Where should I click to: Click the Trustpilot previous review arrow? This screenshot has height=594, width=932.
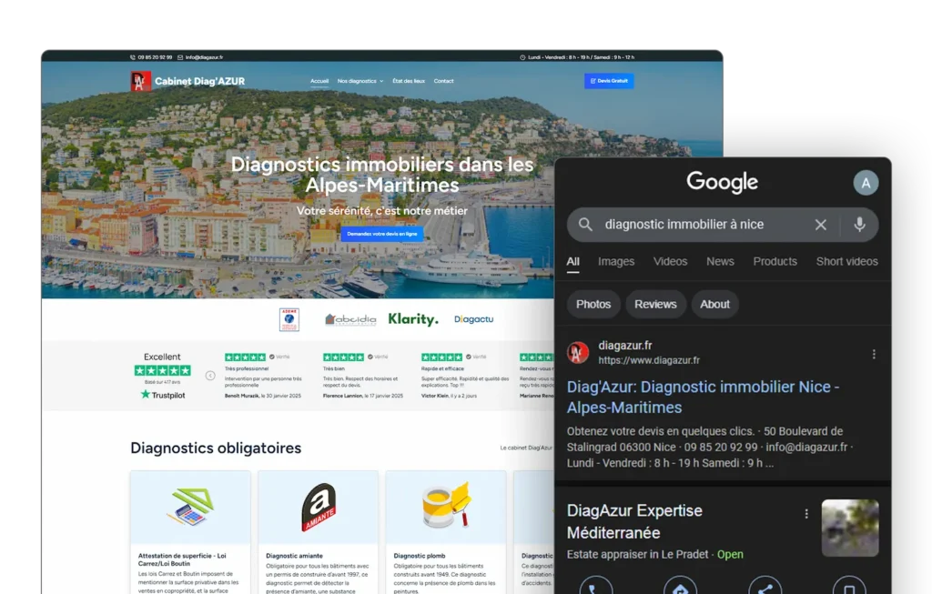click(x=210, y=375)
